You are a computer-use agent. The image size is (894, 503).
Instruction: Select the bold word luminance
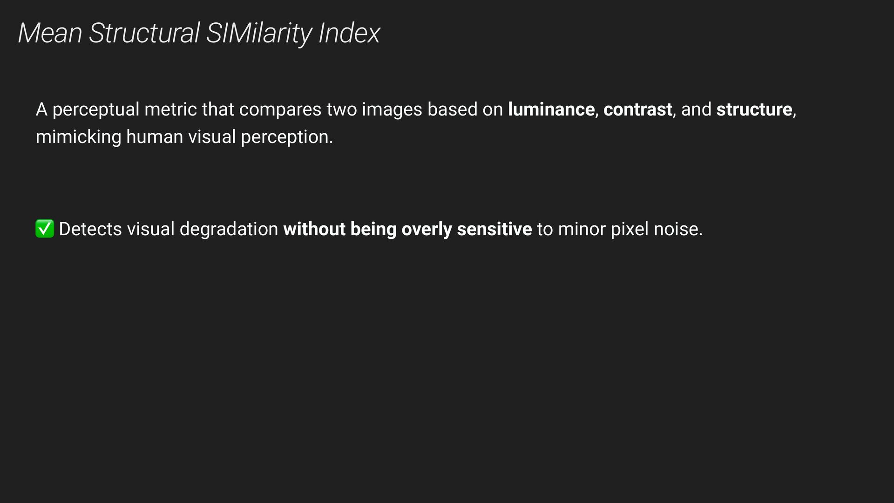click(551, 109)
